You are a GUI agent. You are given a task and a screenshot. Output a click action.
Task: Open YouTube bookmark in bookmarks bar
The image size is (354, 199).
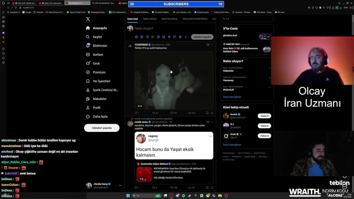pos(38,12)
